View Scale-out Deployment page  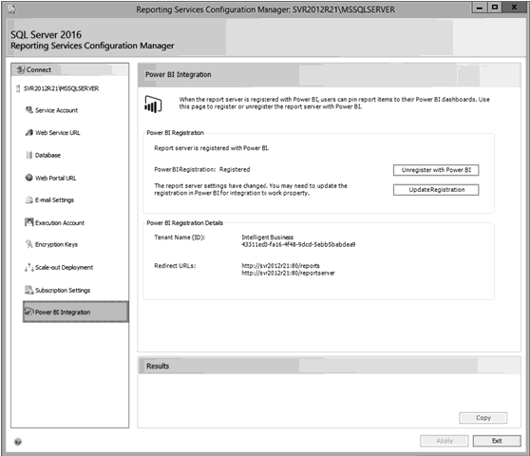point(65,267)
